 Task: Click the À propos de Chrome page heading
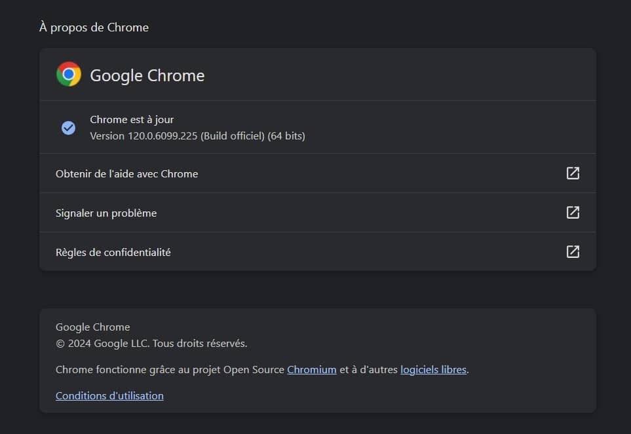click(94, 27)
